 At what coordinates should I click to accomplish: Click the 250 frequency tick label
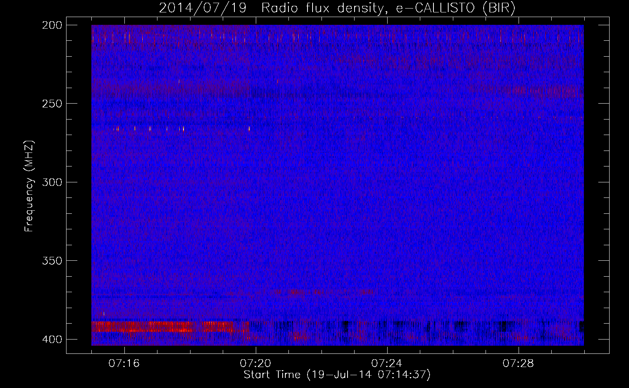point(52,104)
